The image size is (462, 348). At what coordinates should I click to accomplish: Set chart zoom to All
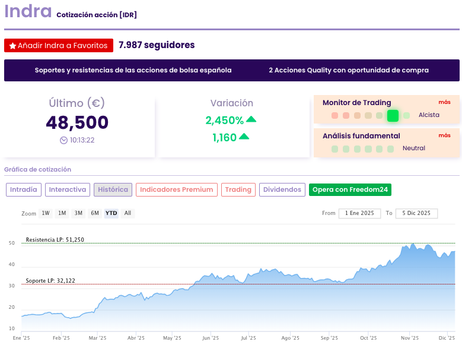(x=128, y=213)
